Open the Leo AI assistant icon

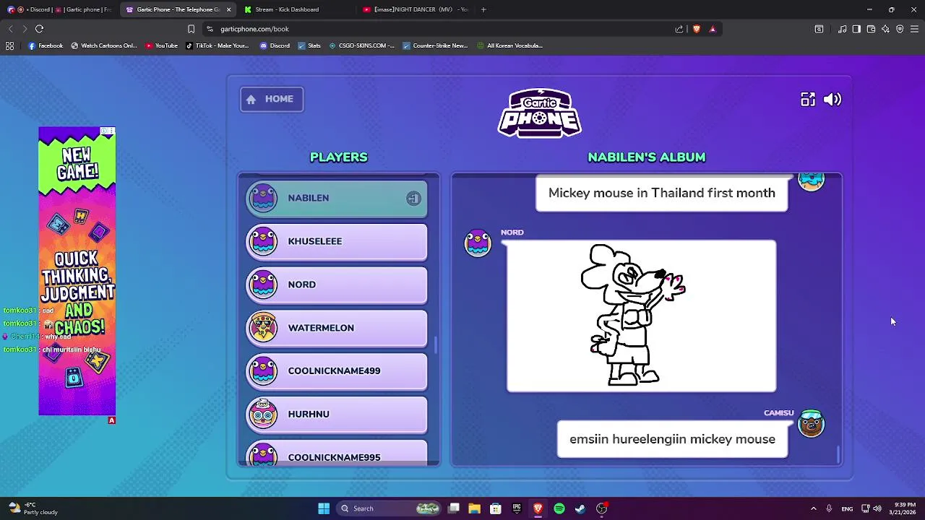(885, 29)
